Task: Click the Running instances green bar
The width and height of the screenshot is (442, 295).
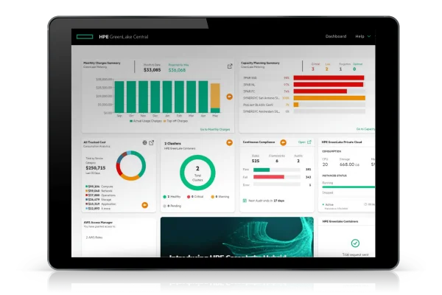Action: coord(348,187)
